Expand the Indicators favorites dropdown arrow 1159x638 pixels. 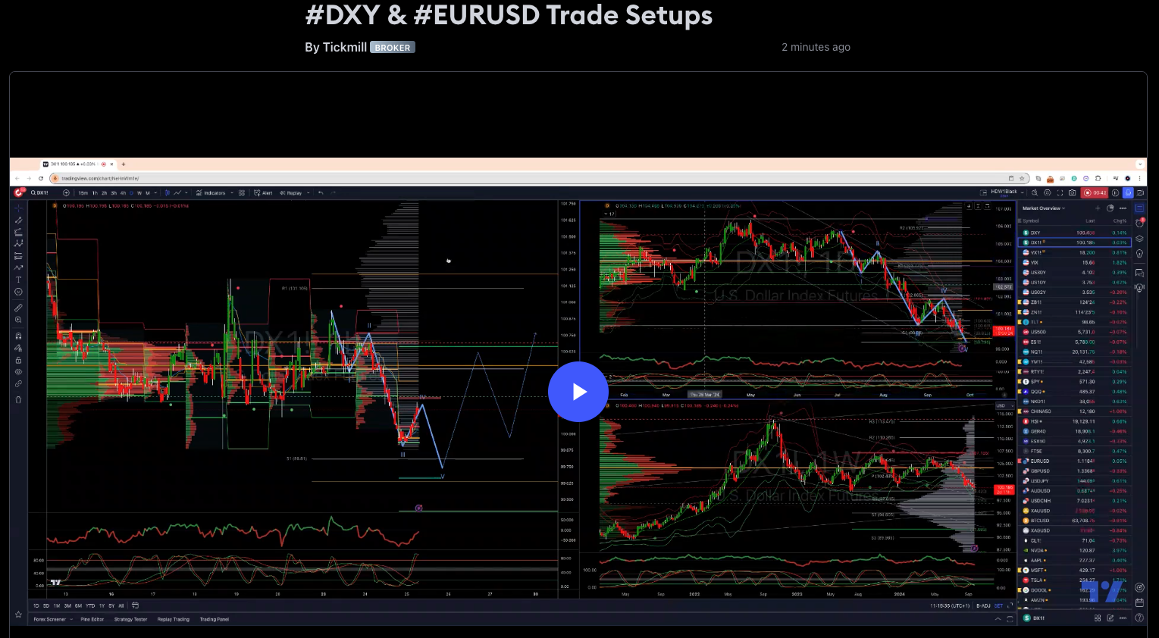(x=232, y=192)
